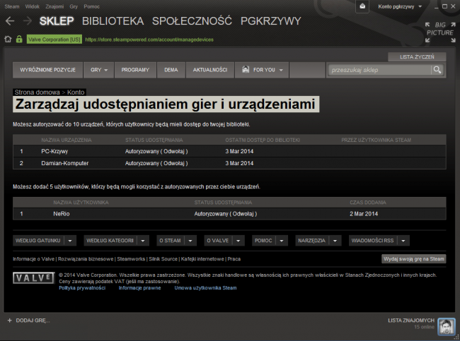The height and width of the screenshot is (341, 460).
Task: Click the Valve Corporation [US] certificate badge
Action: tap(54, 40)
